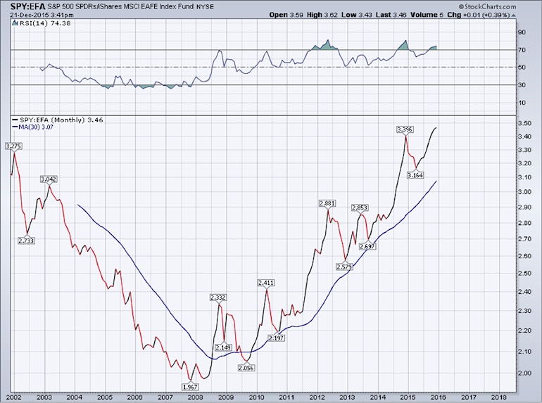Click the 2.881 peak price label
The height and width of the screenshot is (403, 542).
(x=327, y=203)
